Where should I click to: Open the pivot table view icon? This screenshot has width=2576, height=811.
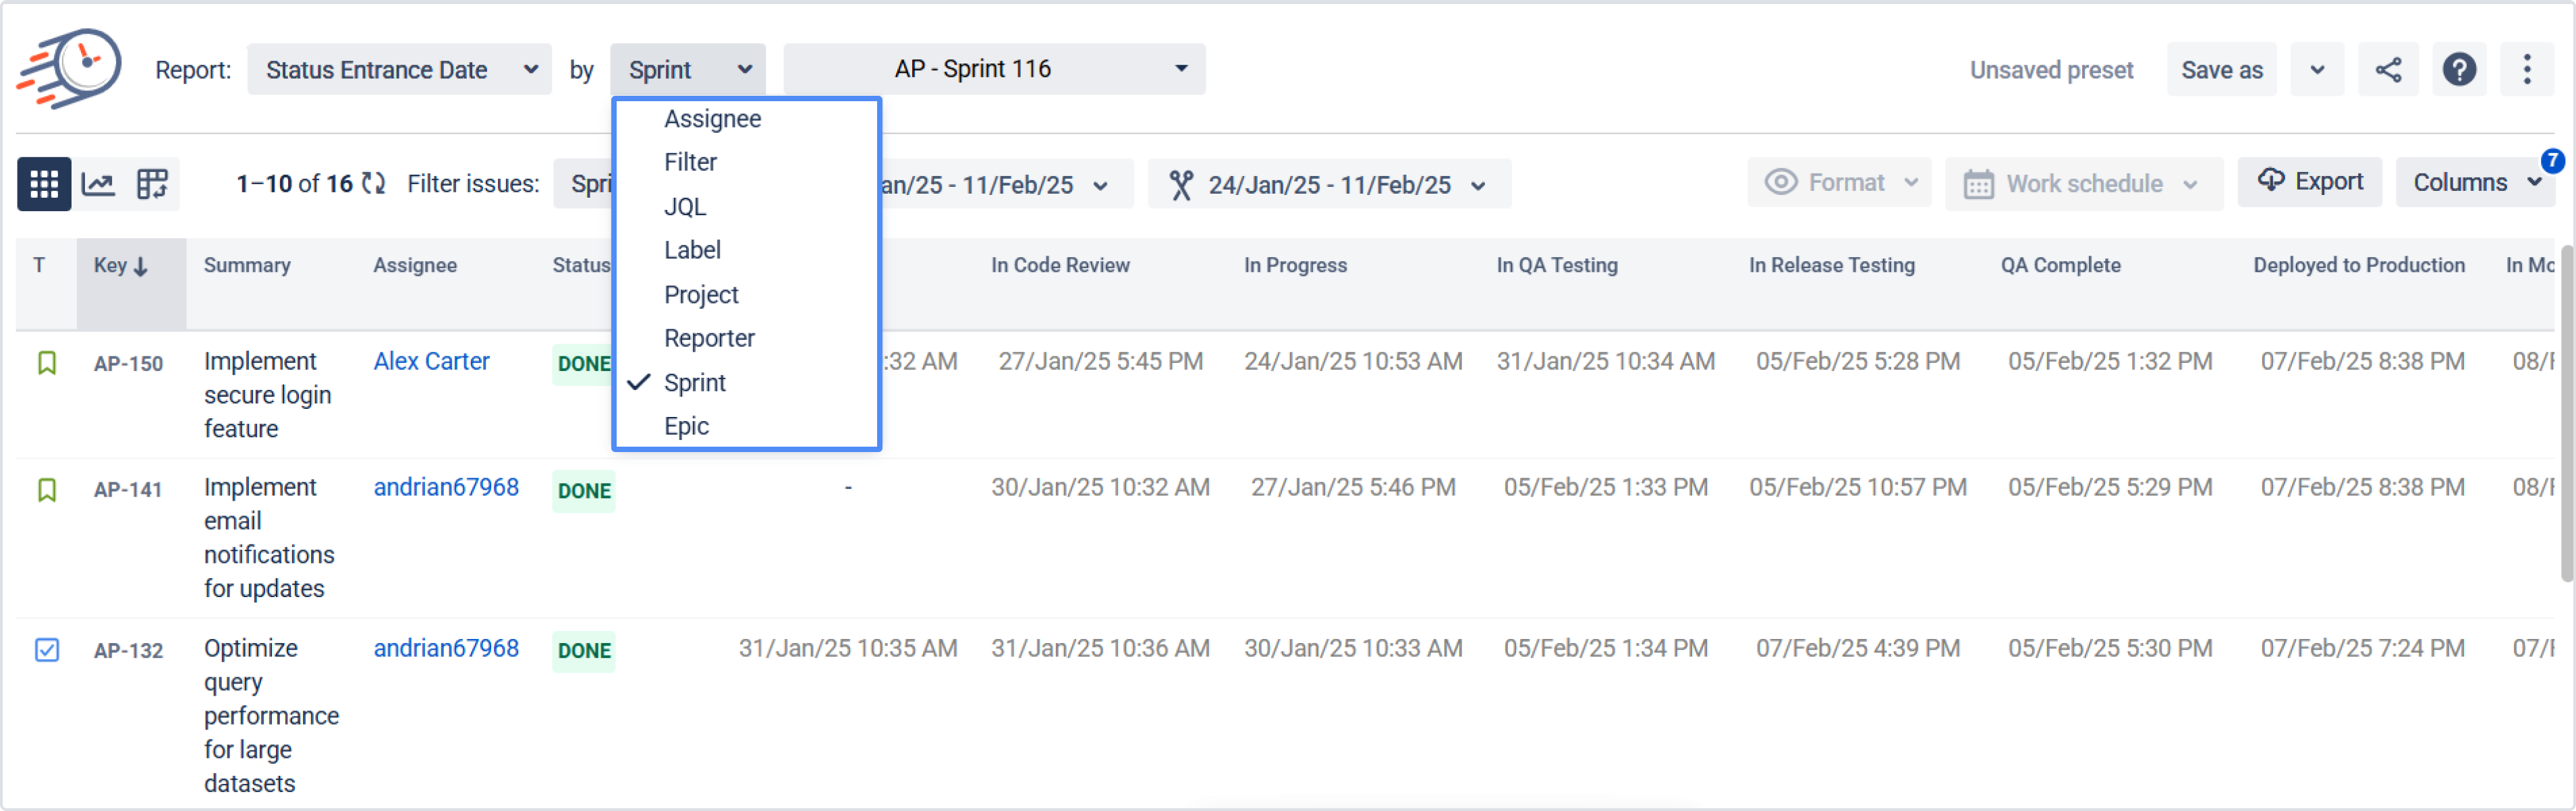(152, 184)
